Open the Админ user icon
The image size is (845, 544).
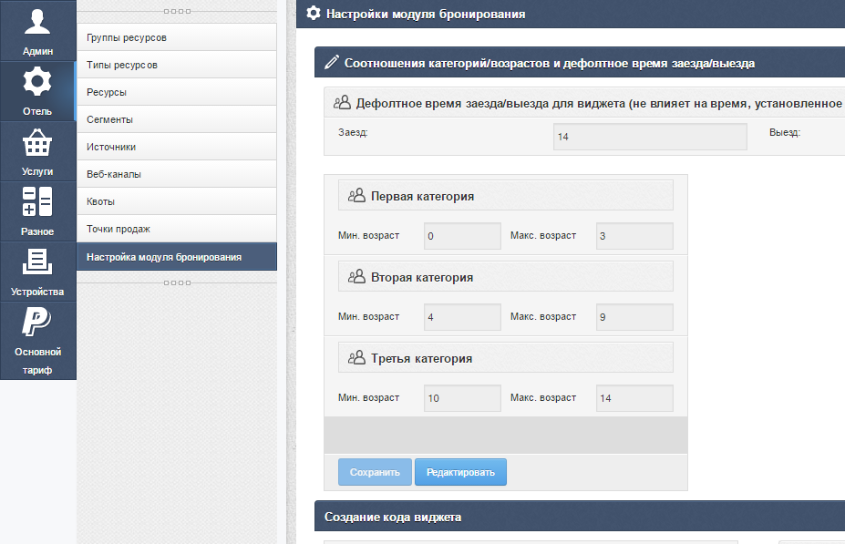click(37, 22)
